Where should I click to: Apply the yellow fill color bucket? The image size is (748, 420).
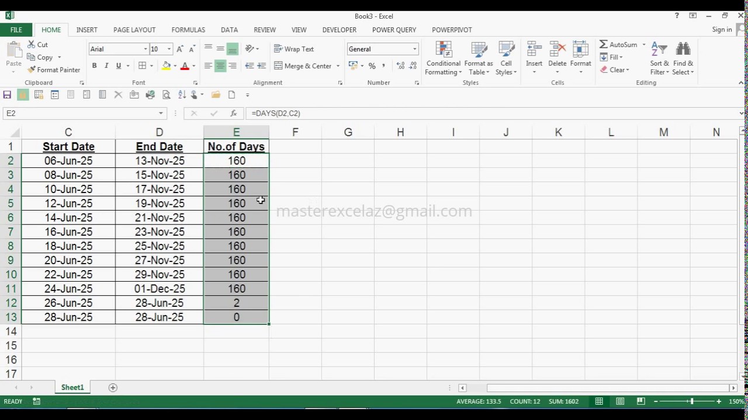click(x=167, y=66)
